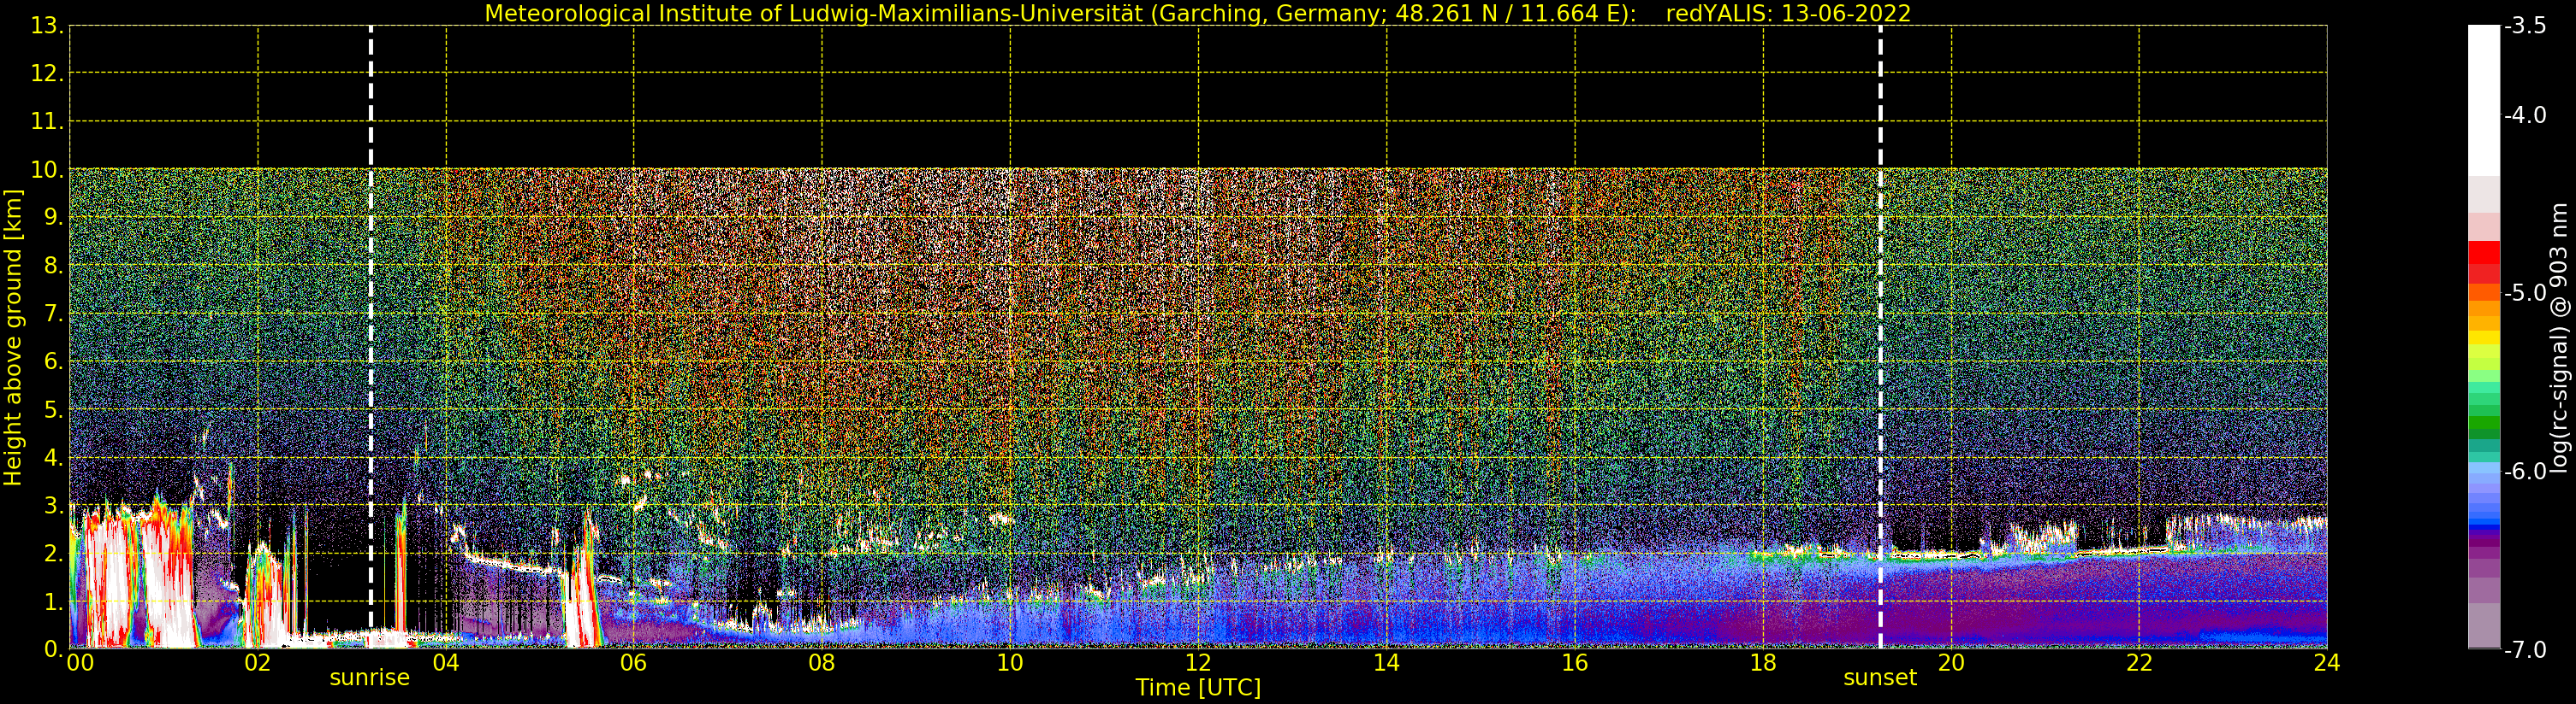This screenshot has height=704, width=2576.
Task: Click the 00 time tick label
Action: coord(80,663)
